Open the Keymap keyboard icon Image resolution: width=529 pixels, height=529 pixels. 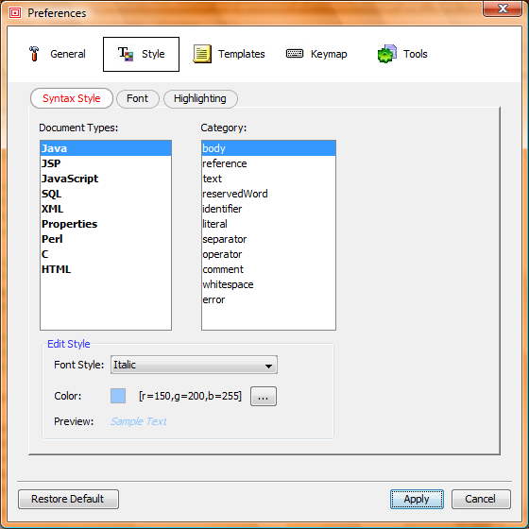click(295, 54)
